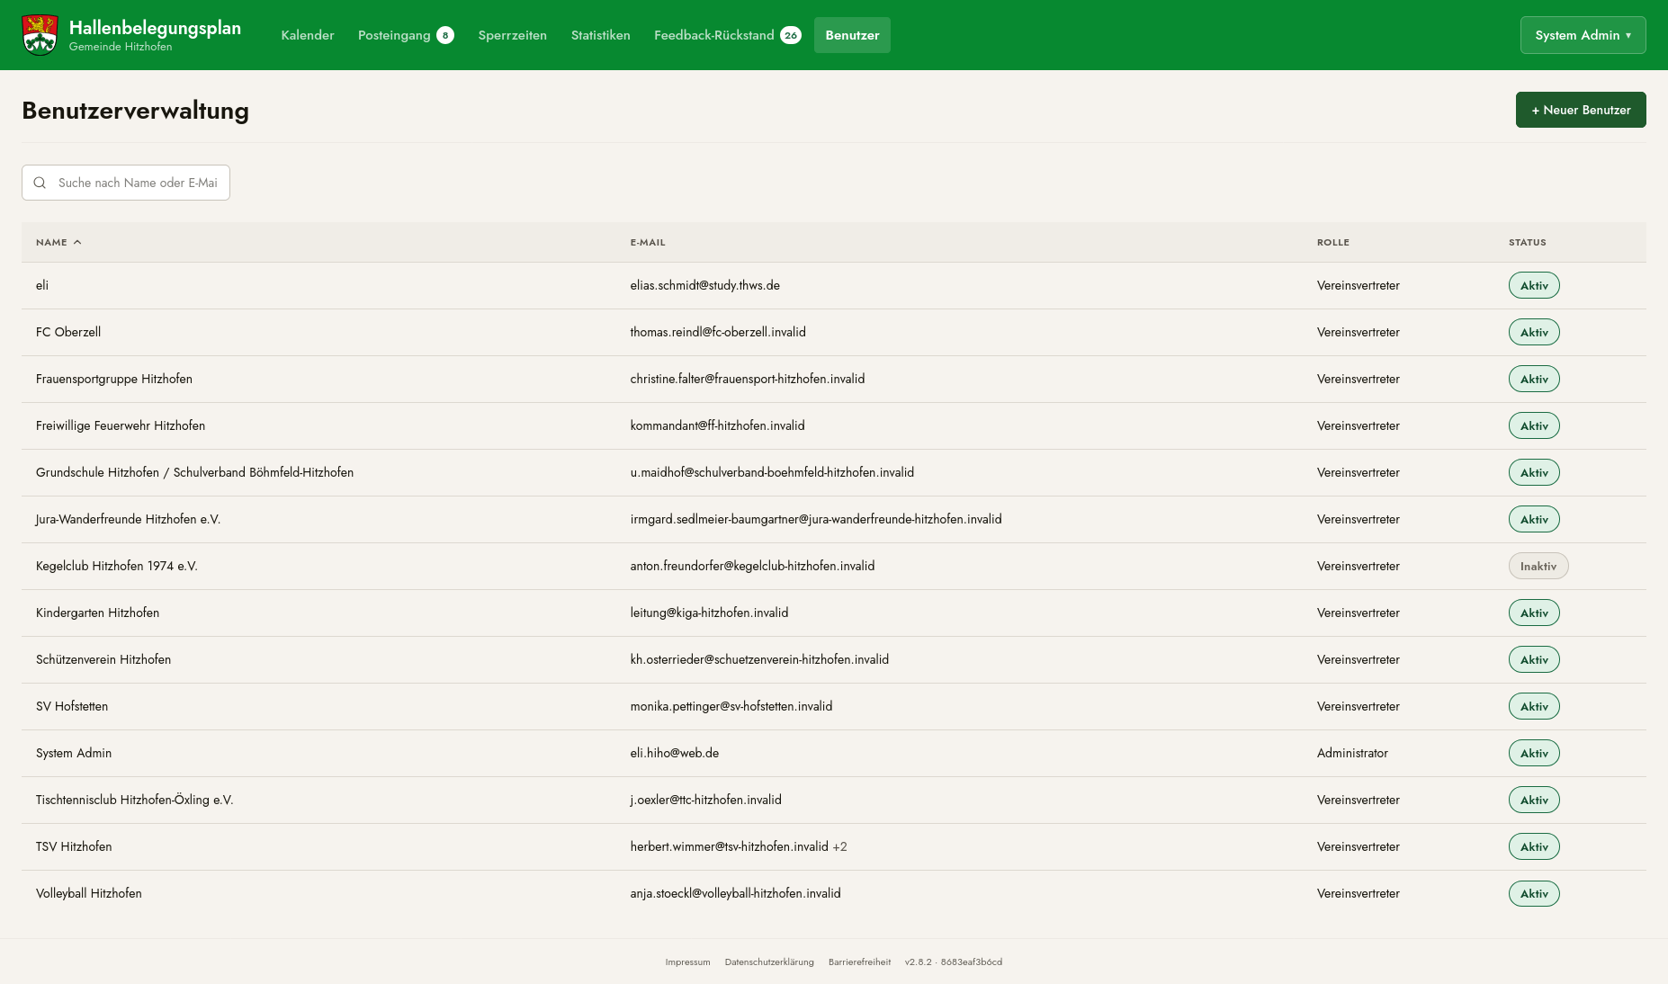Select Frauensportgruppe Hitzhofen name
The height and width of the screenshot is (984, 1668).
[114, 379]
